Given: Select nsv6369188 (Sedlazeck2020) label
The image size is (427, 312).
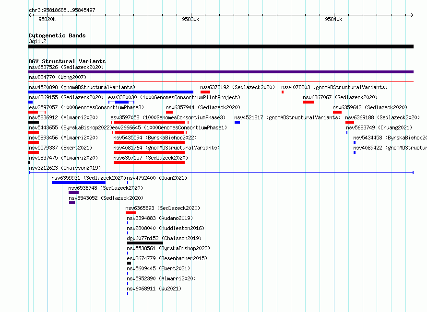Looking at the screenshot, I should (x=382, y=117).
